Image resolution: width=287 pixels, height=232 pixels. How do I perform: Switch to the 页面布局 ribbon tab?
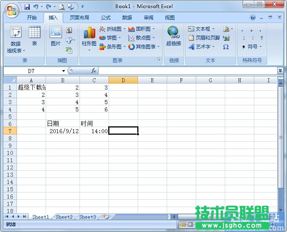click(x=79, y=18)
